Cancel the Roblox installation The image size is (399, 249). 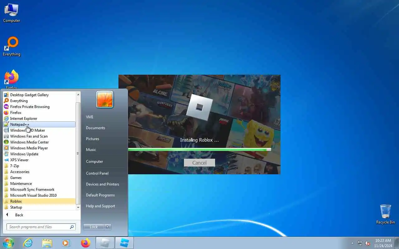pos(199,163)
